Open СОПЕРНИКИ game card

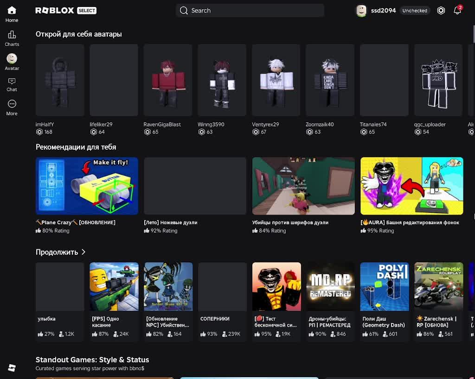pyautogui.click(x=222, y=302)
